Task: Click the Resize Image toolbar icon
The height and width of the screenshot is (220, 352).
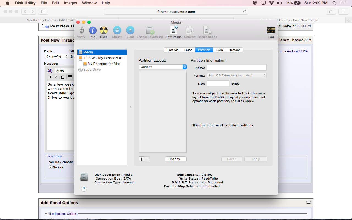Action: [x=207, y=32]
